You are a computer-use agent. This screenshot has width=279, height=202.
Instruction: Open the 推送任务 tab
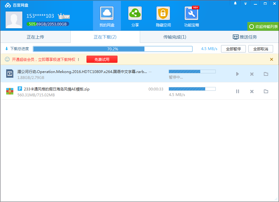pos(245,37)
